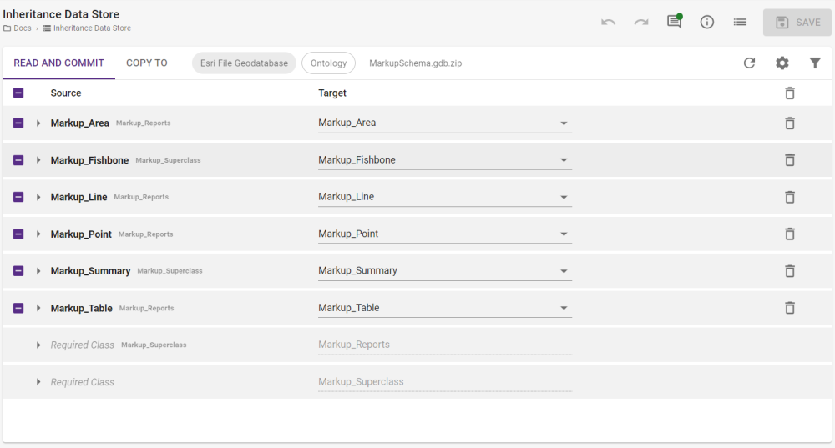Viewport: 835px width, 448px height.
Task: Open the info circle icon
Action: pyautogui.click(x=706, y=23)
